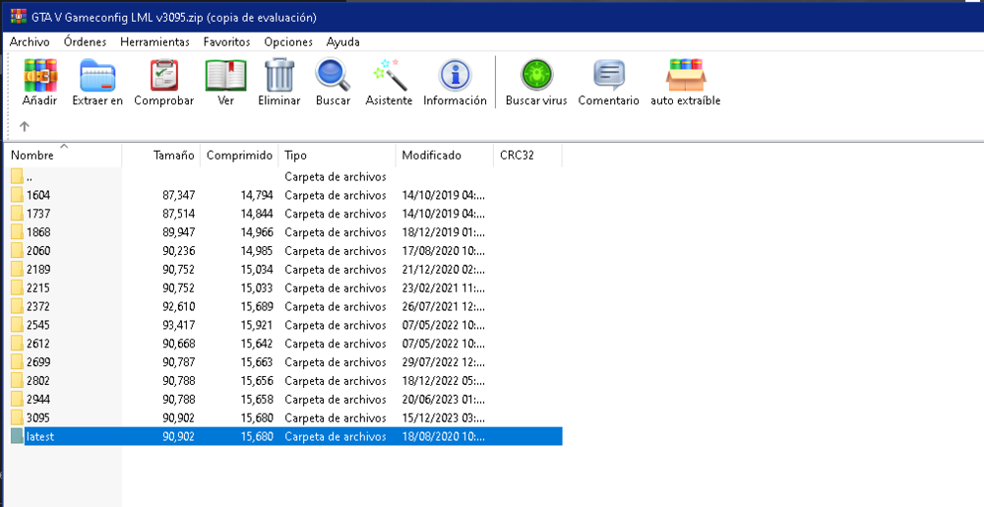
Task: Open the Favoritos menu
Action: coord(226,42)
